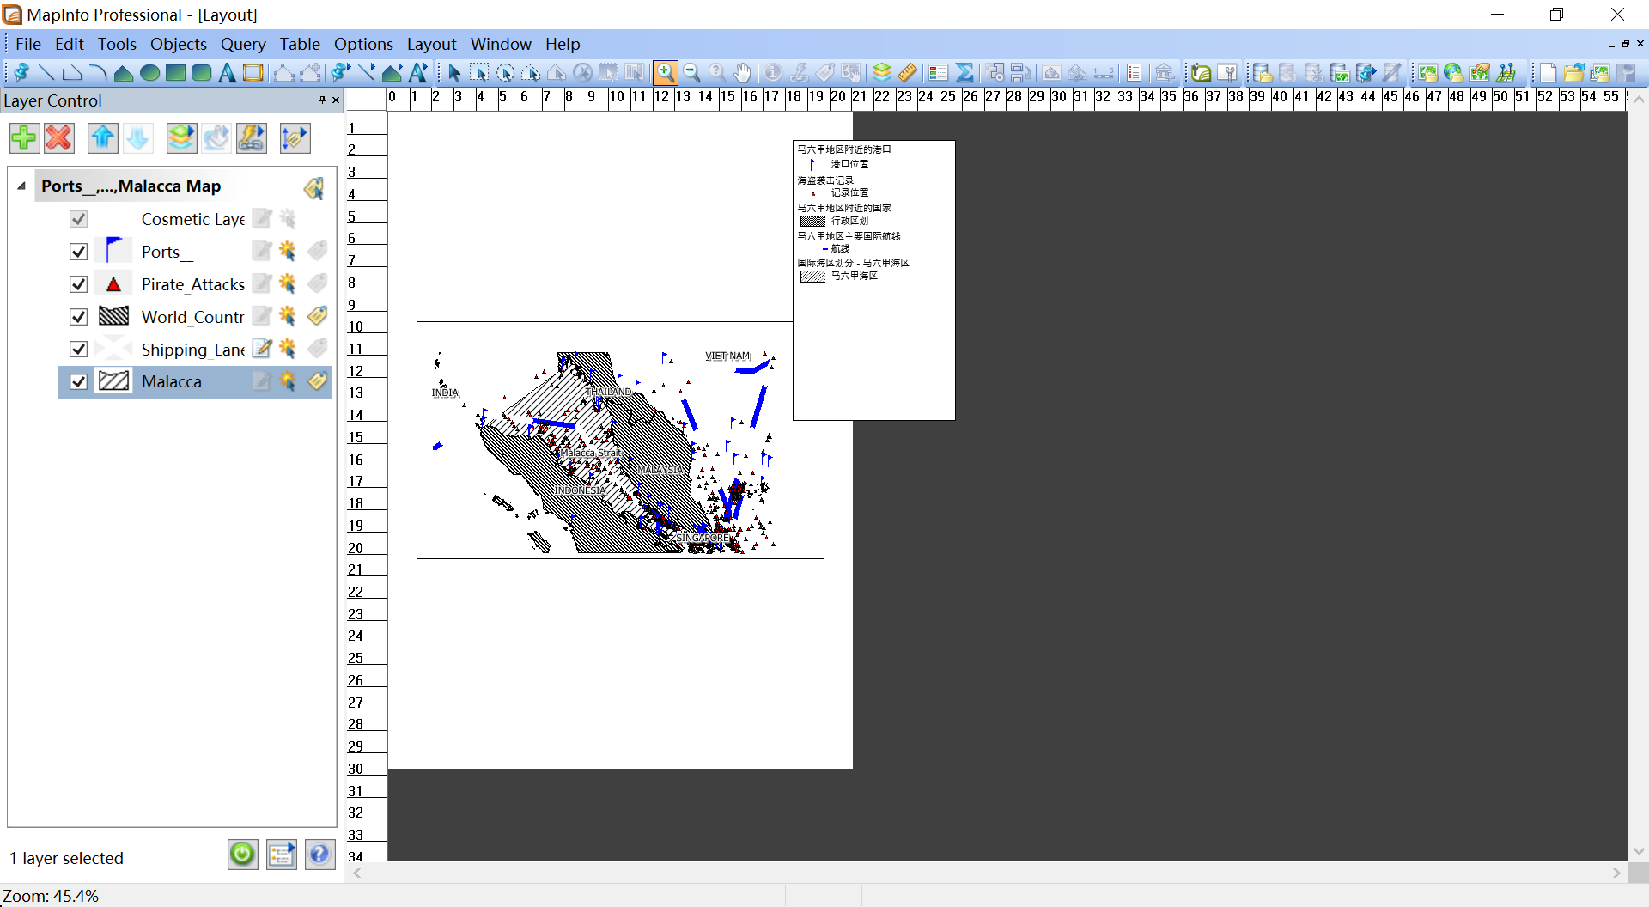This screenshot has height=907, width=1649.
Task: Click the Open File folder icon
Action: [x=1573, y=73]
